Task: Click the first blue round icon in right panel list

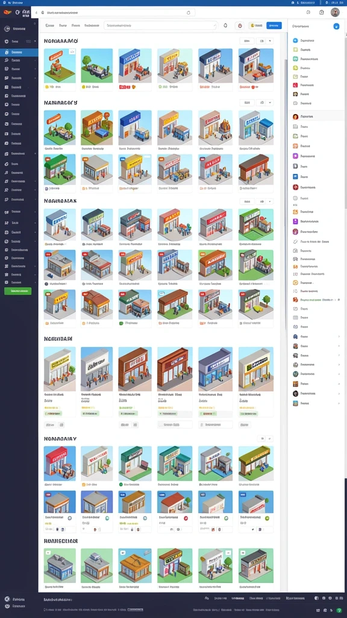Action: (295, 40)
